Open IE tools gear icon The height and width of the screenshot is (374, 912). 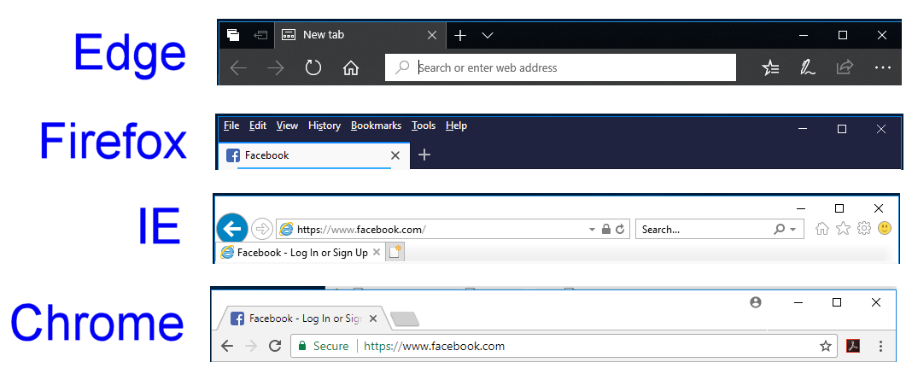tap(863, 229)
